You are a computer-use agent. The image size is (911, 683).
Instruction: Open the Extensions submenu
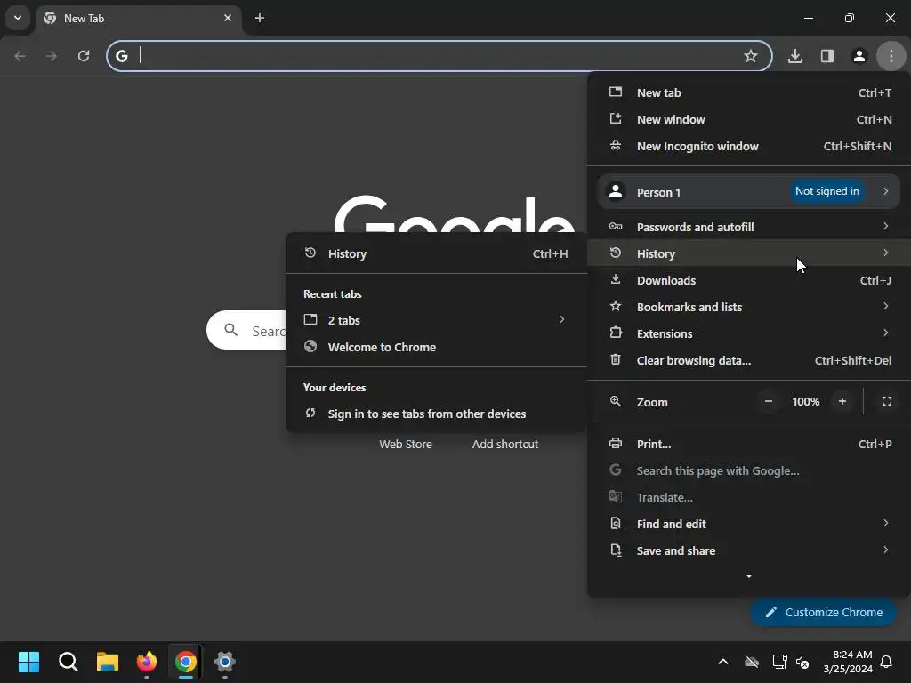tap(749, 334)
